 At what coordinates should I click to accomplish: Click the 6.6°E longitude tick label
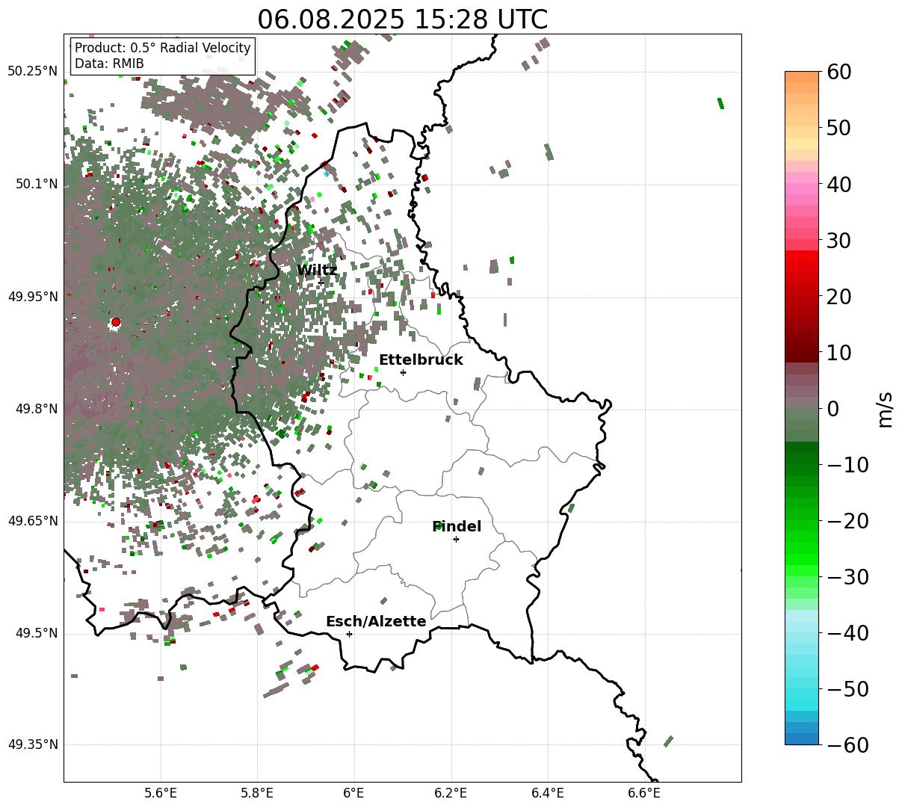coord(644,792)
